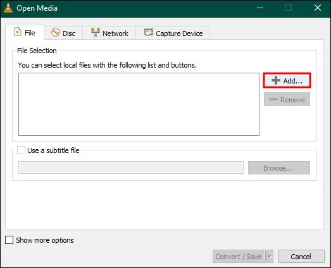Click the File tab's play-document icon

[18, 32]
